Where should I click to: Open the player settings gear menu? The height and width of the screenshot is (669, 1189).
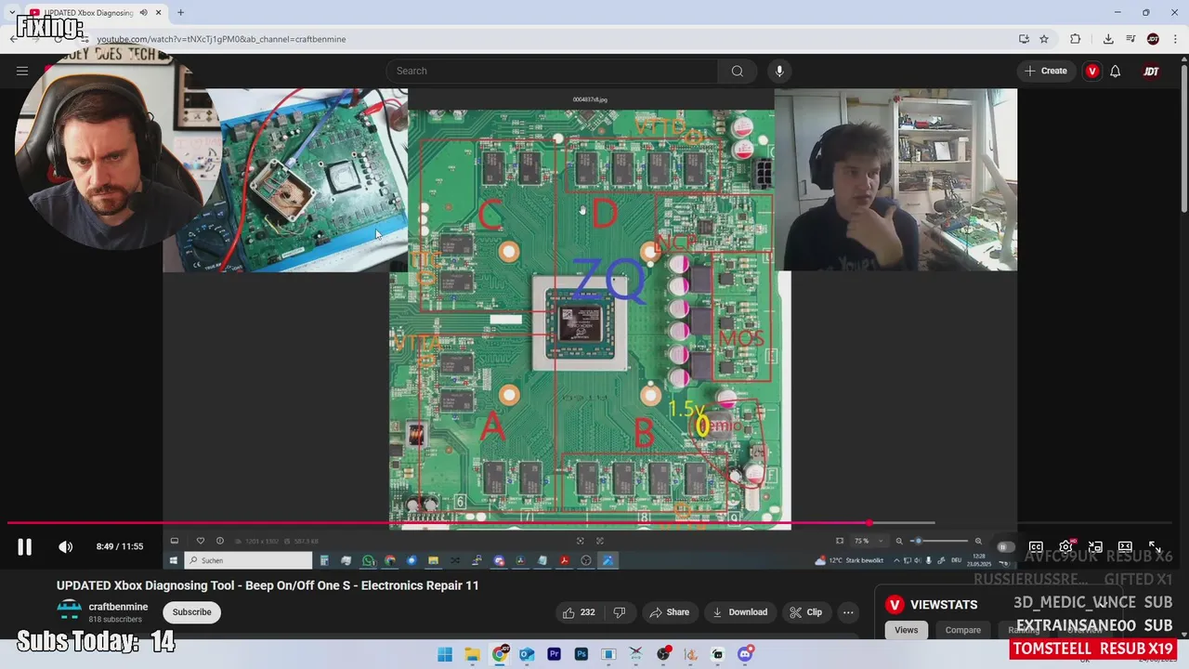pos(1065,547)
